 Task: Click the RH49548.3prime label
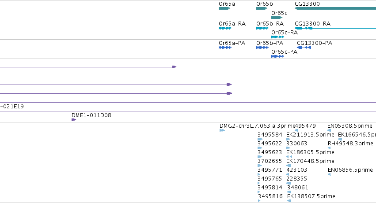[350, 144]
